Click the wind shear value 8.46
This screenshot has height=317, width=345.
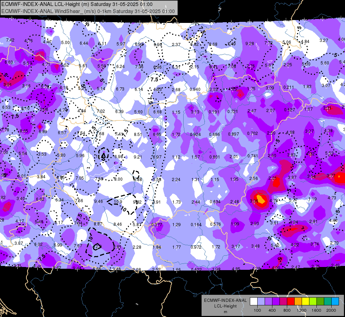tap(117, 224)
